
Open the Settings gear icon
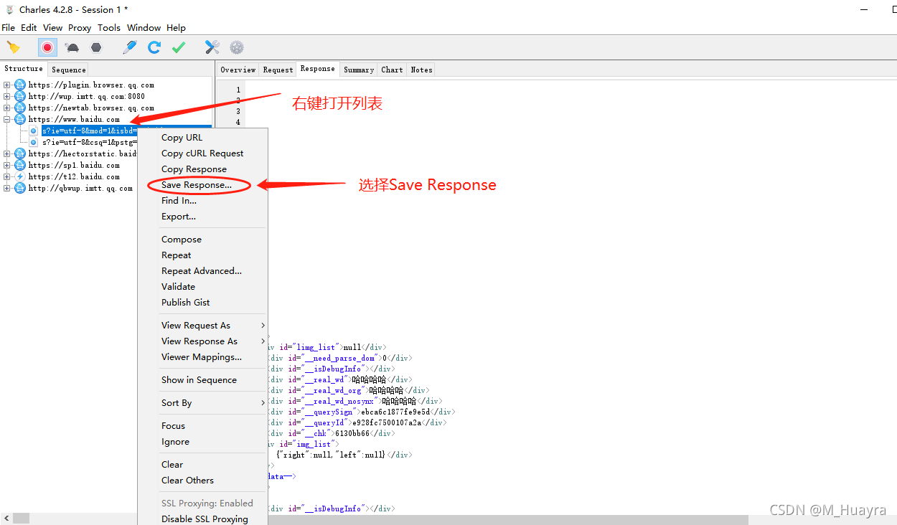tap(237, 47)
